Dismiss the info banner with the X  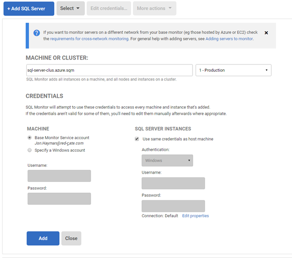click(x=266, y=33)
